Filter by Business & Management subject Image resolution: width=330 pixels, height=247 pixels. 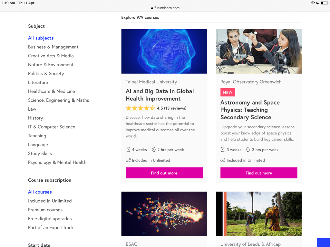[x=53, y=47]
